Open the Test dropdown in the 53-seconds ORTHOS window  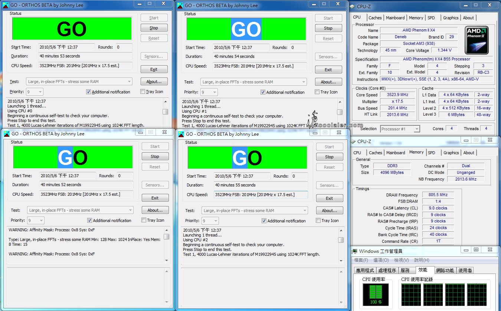[79, 82]
